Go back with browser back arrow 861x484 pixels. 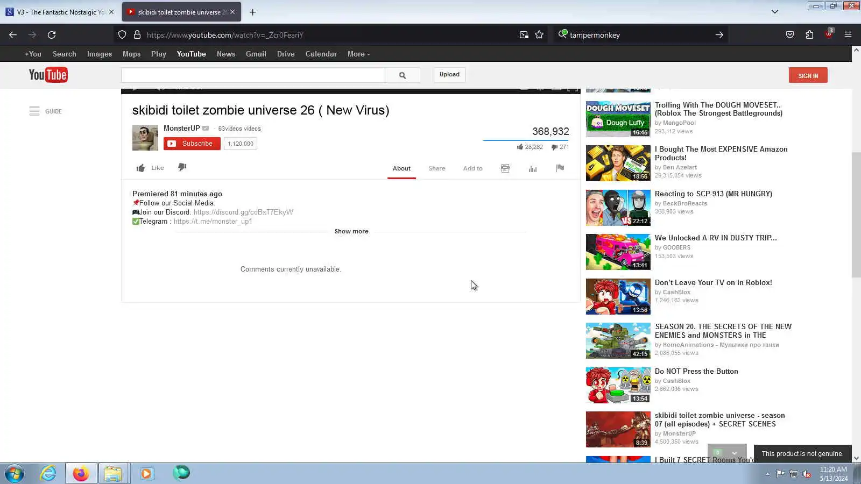click(x=13, y=35)
